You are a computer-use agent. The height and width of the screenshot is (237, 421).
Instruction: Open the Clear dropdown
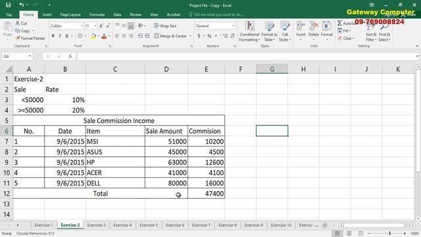[x=346, y=38]
